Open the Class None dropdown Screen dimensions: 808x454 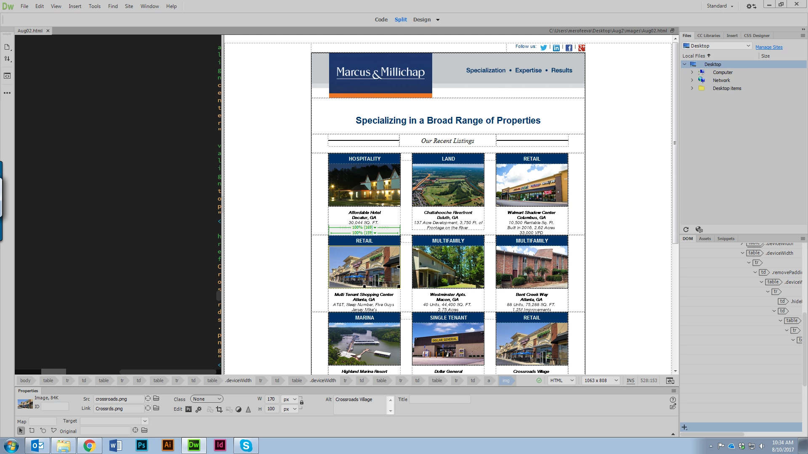pyautogui.click(x=207, y=399)
